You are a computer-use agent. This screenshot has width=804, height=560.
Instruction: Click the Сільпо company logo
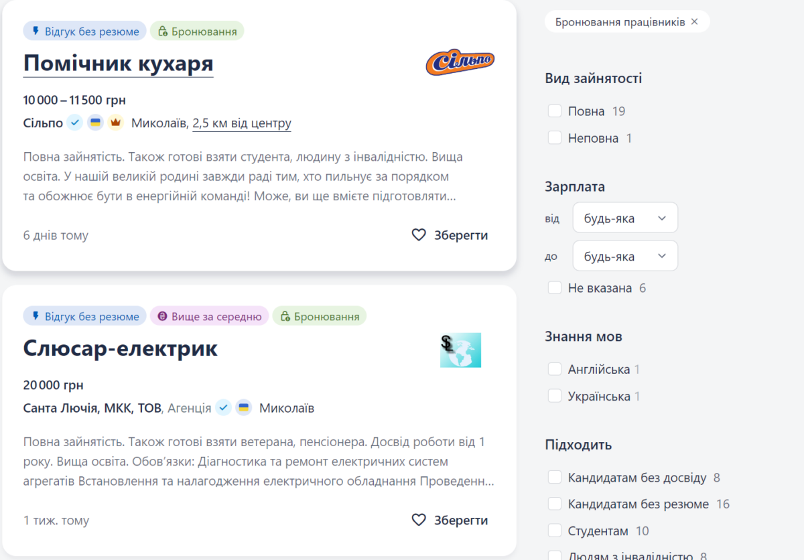[x=460, y=63]
